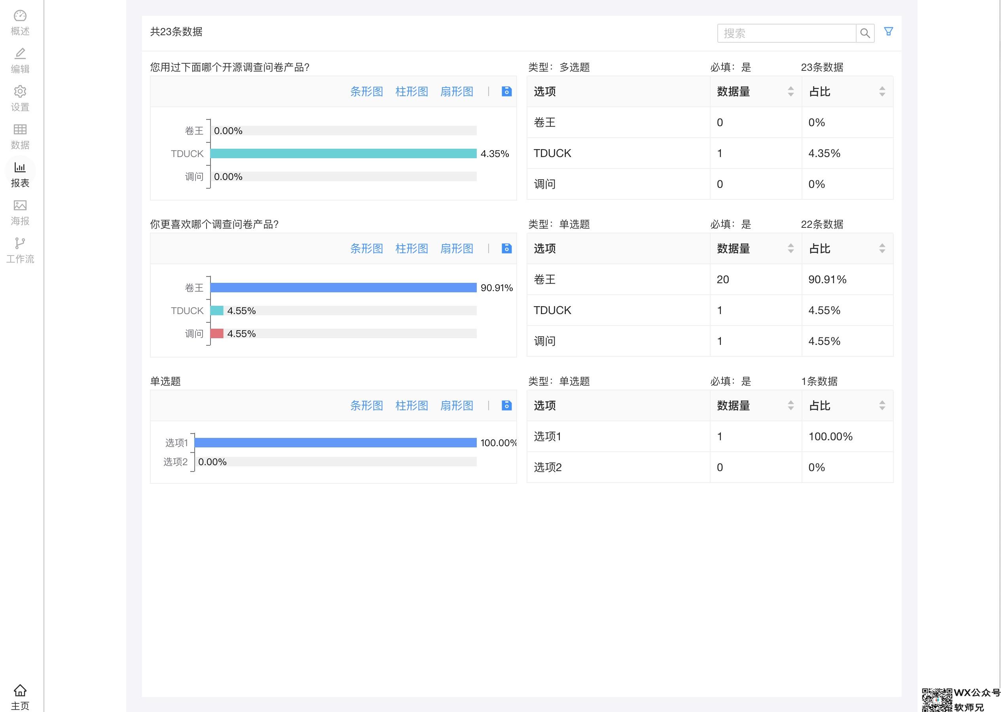Select 调问 cell in second question table
The width and height of the screenshot is (1001, 712).
click(618, 341)
